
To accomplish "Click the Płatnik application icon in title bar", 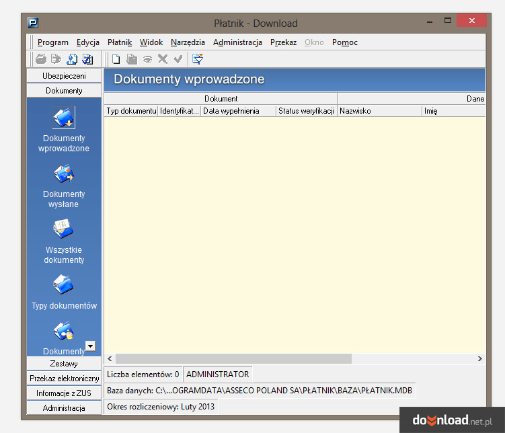I will coord(33,23).
